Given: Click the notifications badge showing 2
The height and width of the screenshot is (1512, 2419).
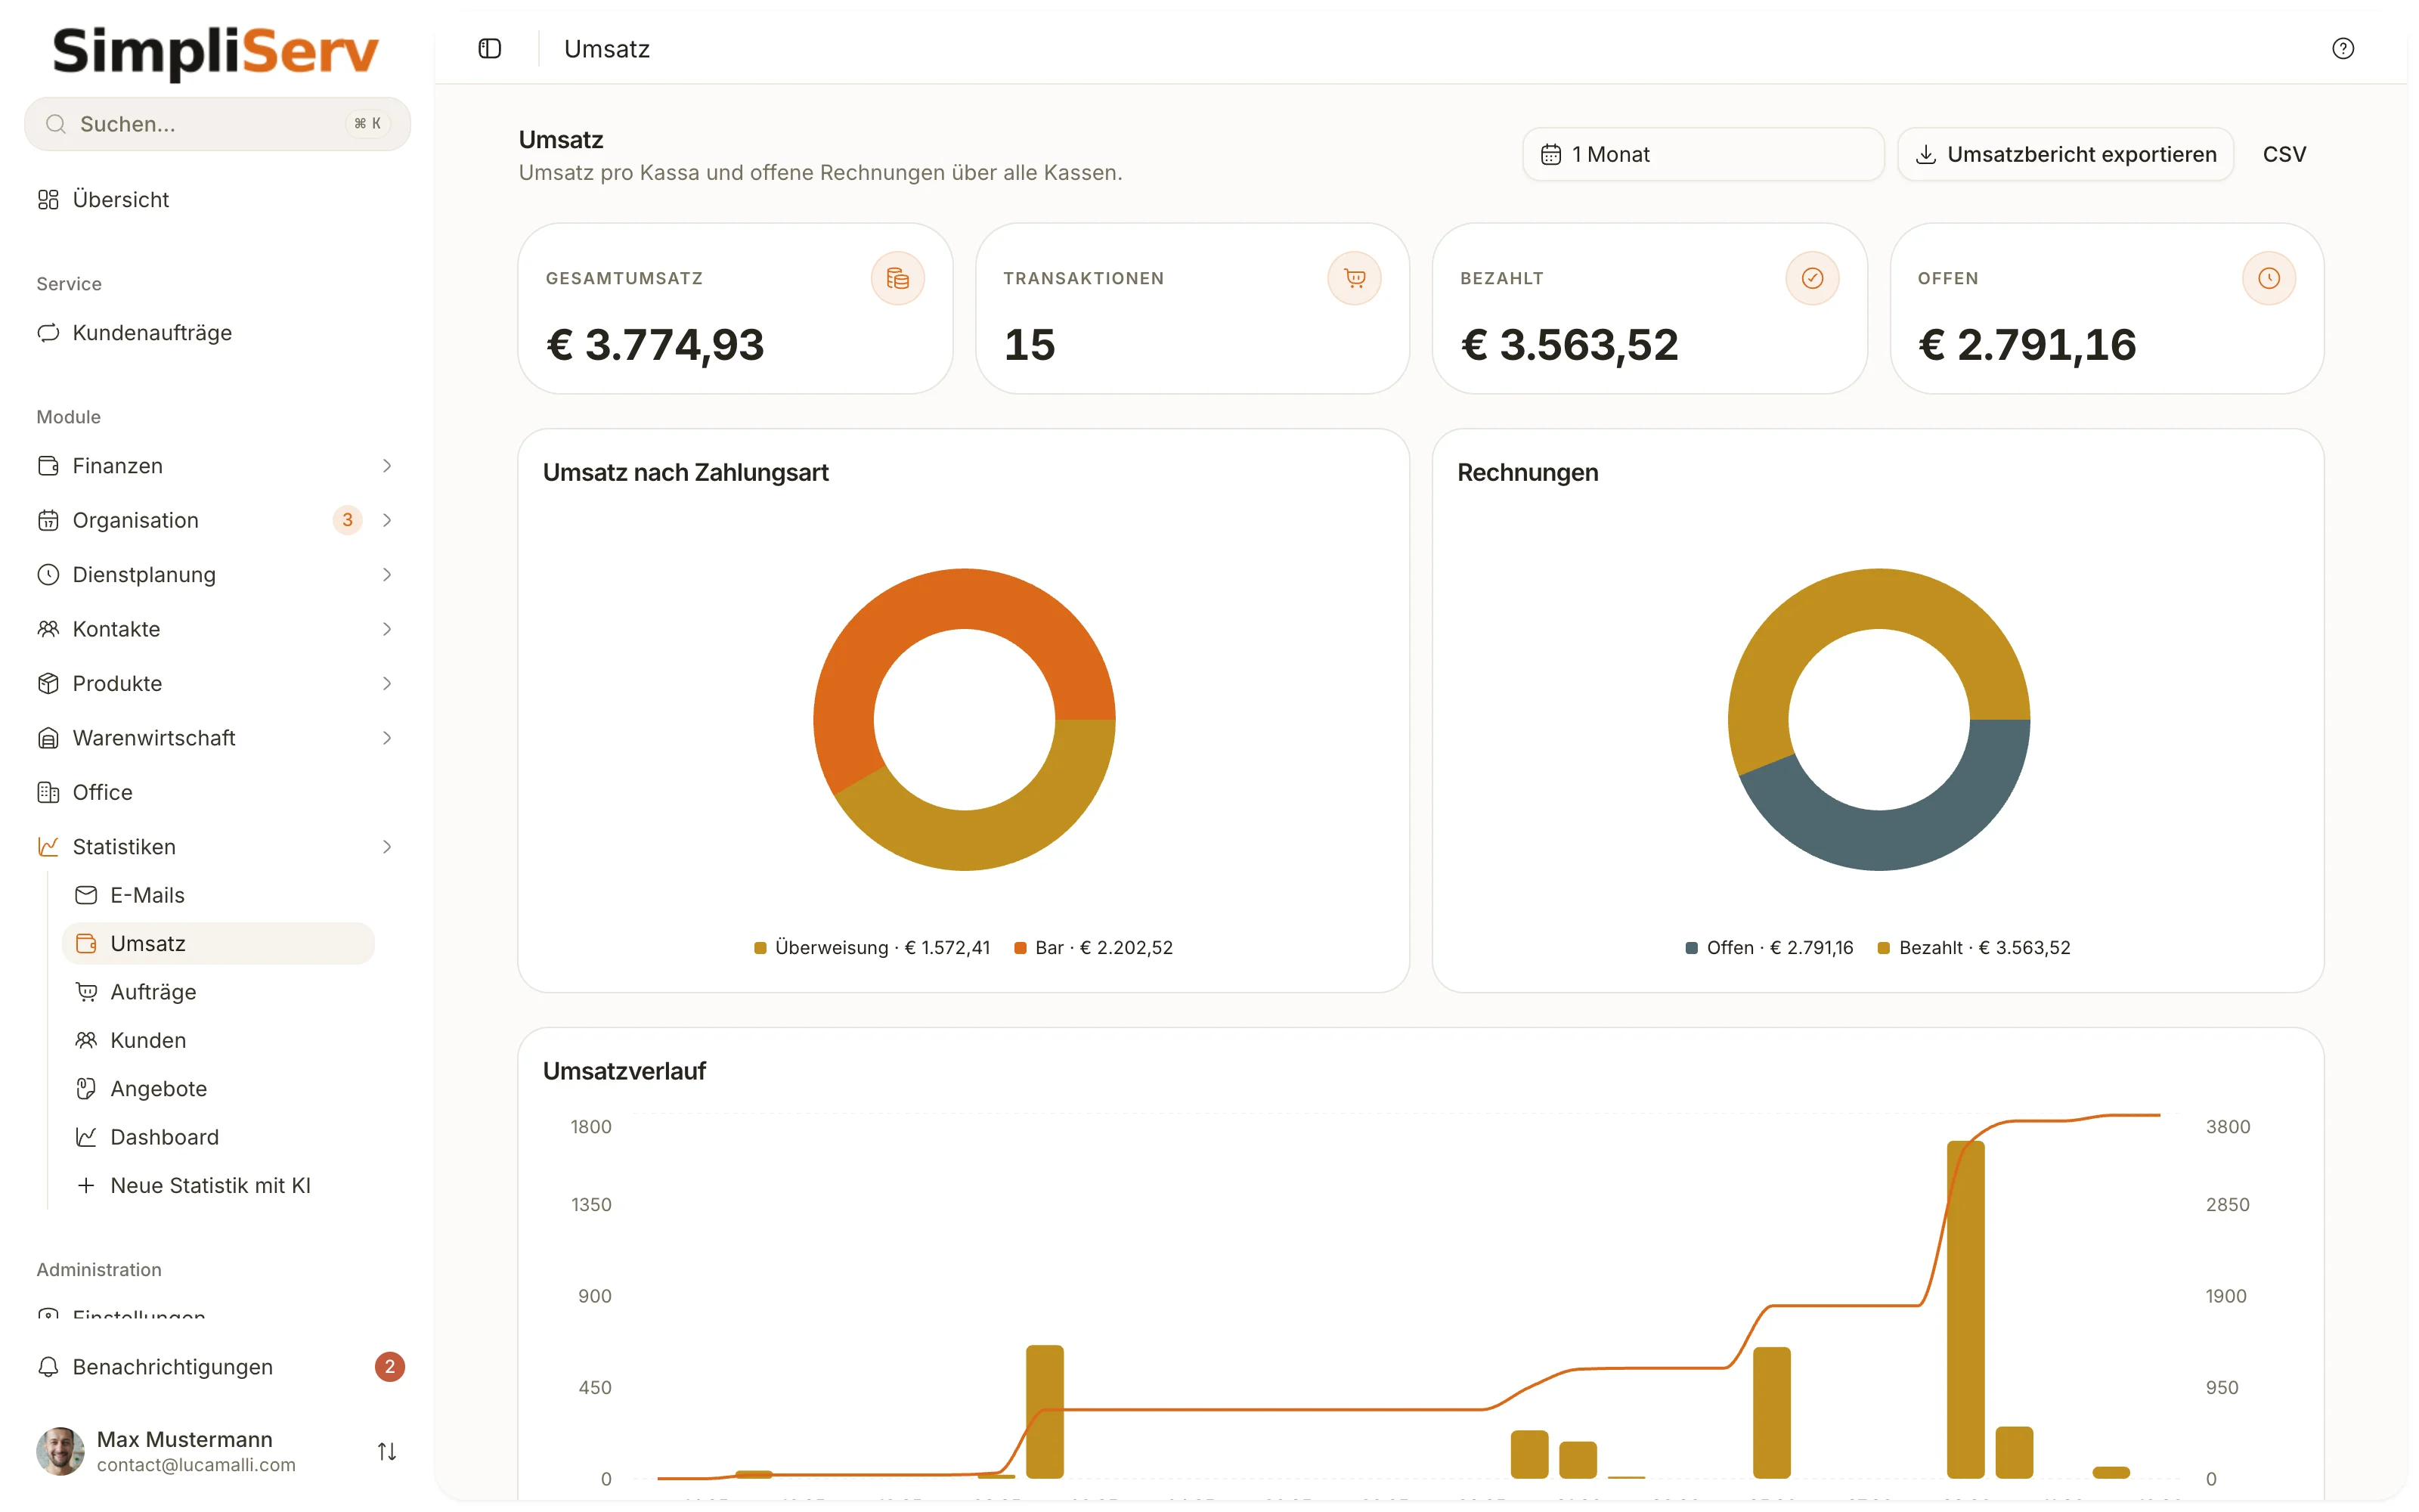Looking at the screenshot, I should [390, 1367].
